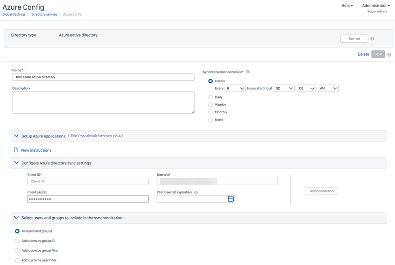Viewport: 395px width, 265px height.
Task: Click the info icon beside Turn on button
Action: tap(372, 39)
